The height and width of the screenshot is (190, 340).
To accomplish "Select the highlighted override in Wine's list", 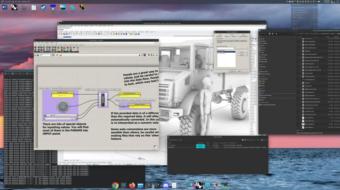I will (226, 52).
